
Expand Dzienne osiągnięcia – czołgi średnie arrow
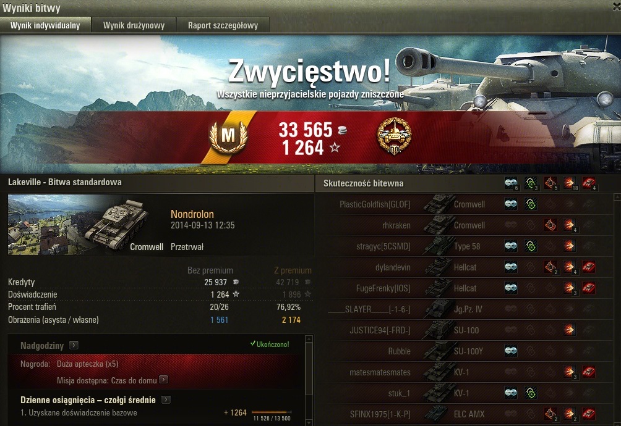click(166, 400)
